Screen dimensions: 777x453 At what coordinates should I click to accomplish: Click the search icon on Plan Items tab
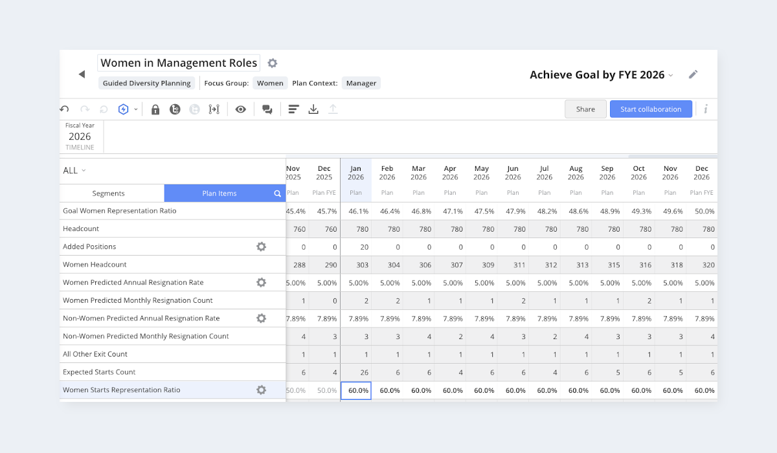tap(277, 193)
